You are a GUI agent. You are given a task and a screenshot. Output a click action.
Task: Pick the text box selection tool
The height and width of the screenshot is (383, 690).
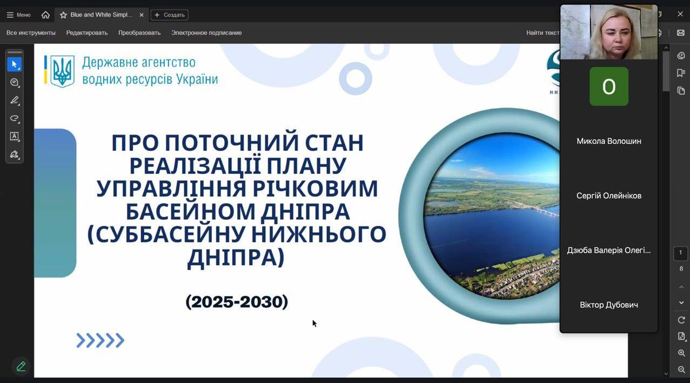15,137
